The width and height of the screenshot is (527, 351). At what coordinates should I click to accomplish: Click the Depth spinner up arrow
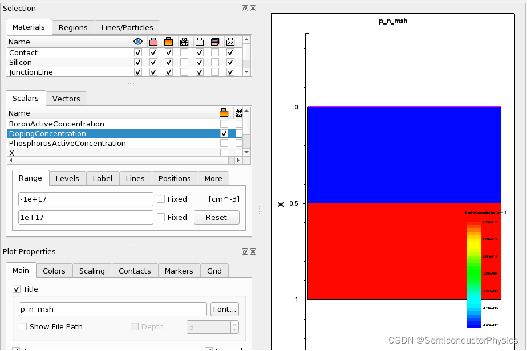pyautogui.click(x=234, y=324)
